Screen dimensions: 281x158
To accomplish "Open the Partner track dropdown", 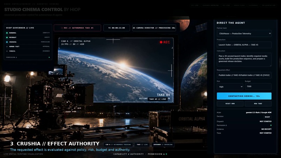I will click(x=244, y=33).
